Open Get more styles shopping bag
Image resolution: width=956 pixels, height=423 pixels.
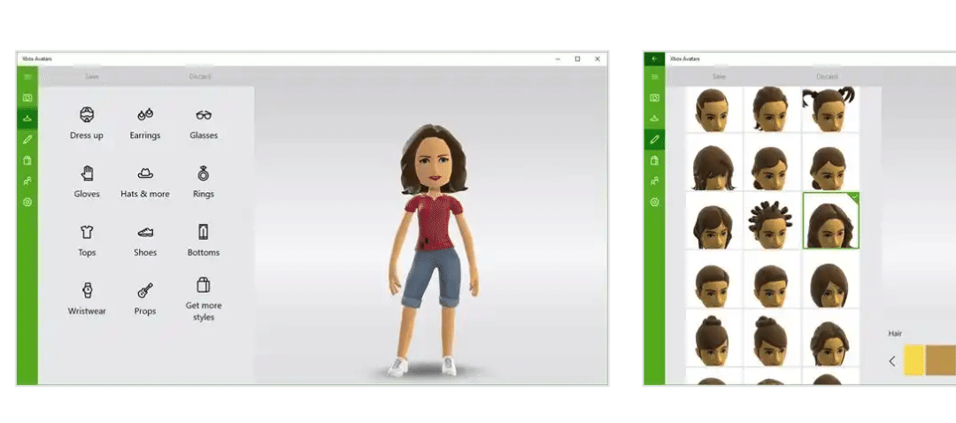point(204,299)
